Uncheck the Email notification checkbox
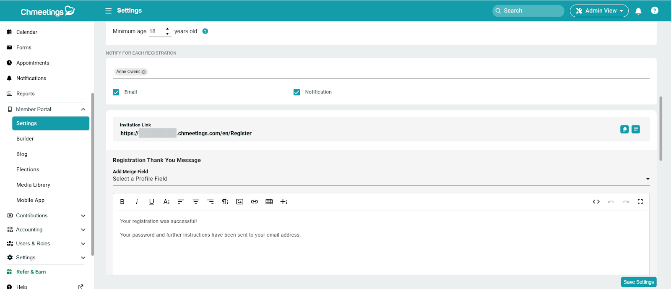The height and width of the screenshot is (289, 671). pos(116,92)
